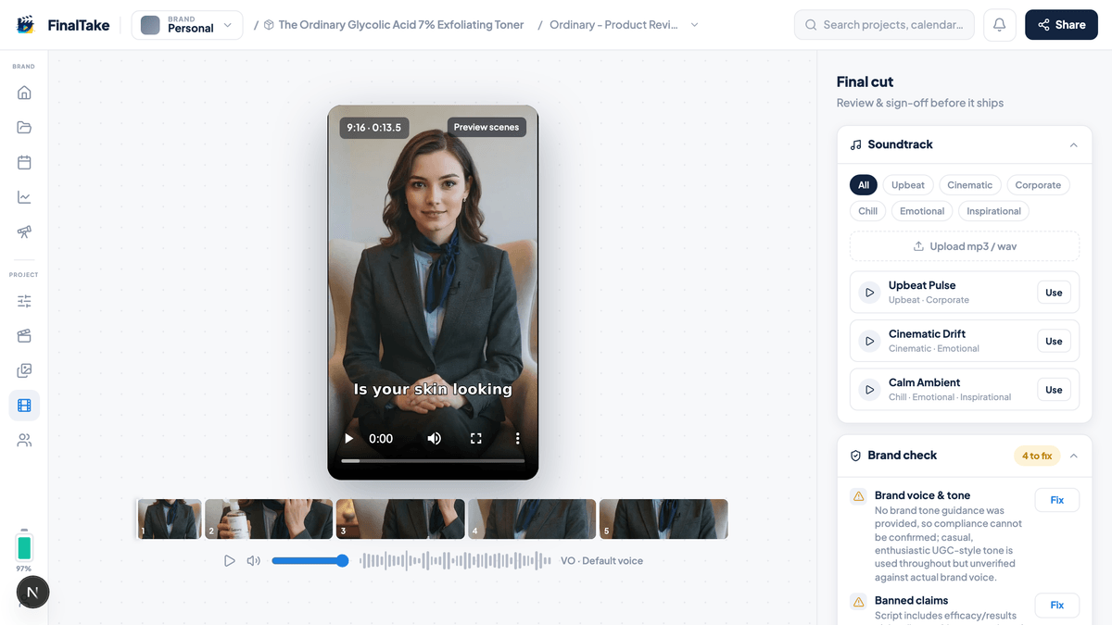Select scene 4 thumbnail
This screenshot has width=1112, height=625.
point(532,519)
